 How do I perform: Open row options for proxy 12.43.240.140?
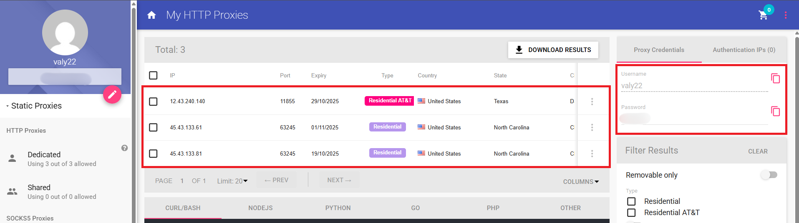[x=592, y=102]
